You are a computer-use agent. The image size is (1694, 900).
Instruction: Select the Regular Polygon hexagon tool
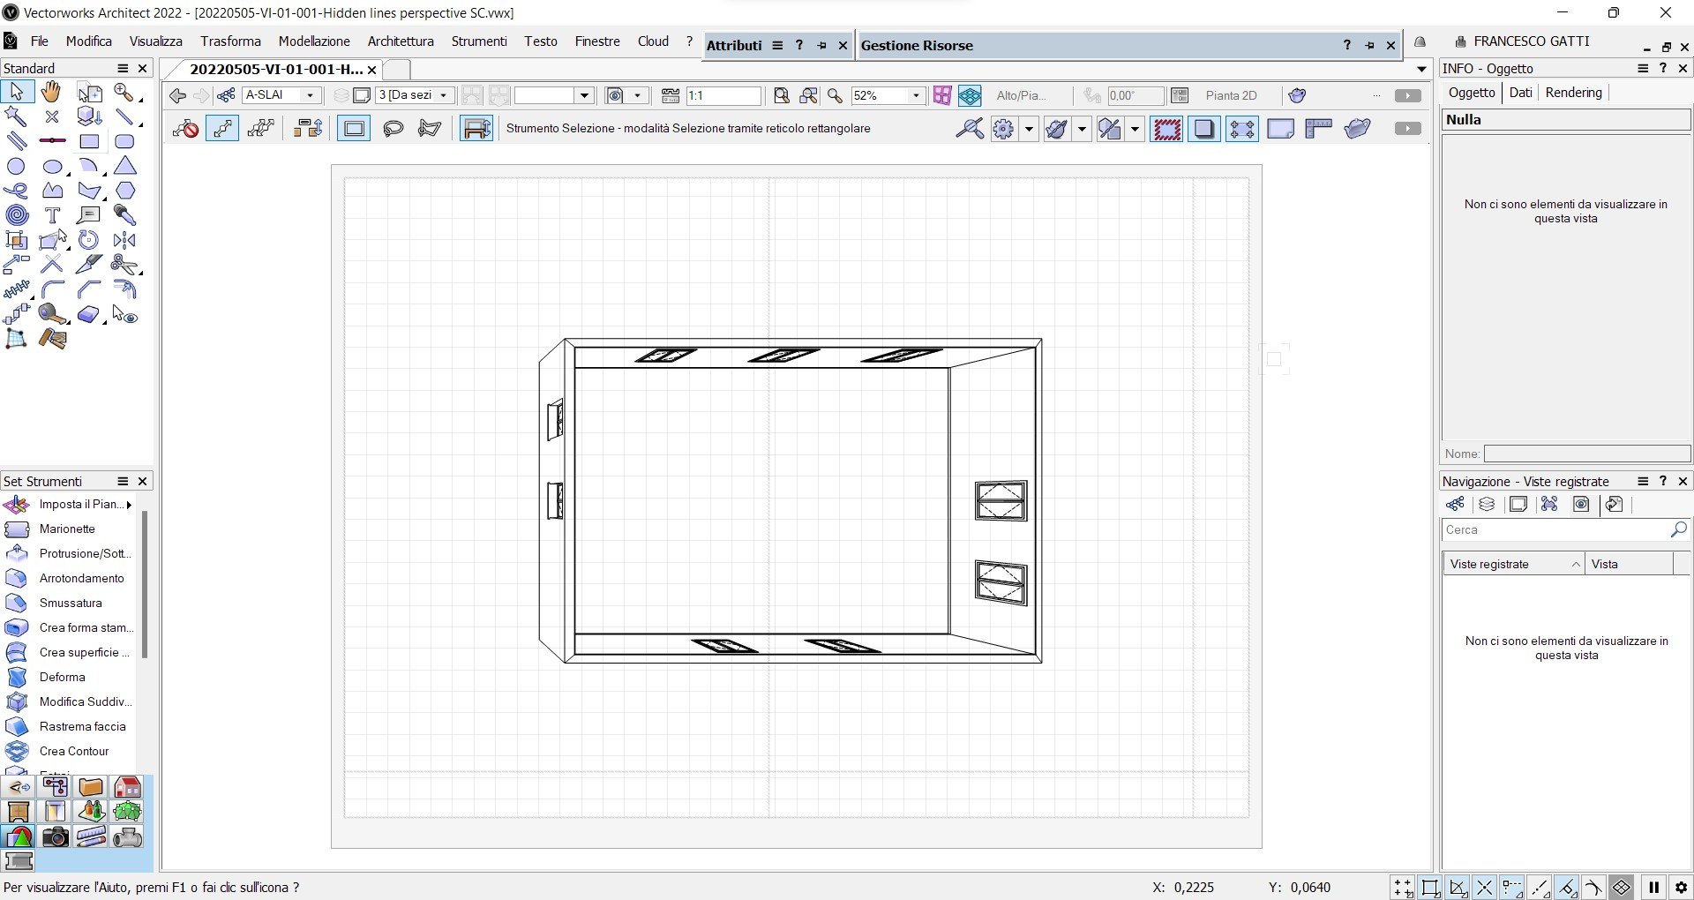point(125,191)
